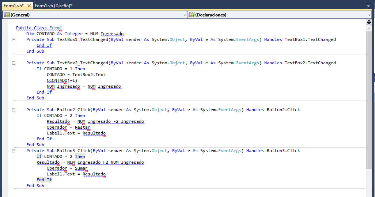Click 'If CONTADO = 2 Then' in Button3_Click
Image resolution: width=375 pixels, height=197 pixels.
[x=61, y=156]
